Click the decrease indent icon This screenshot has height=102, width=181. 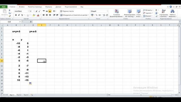point(54,15)
